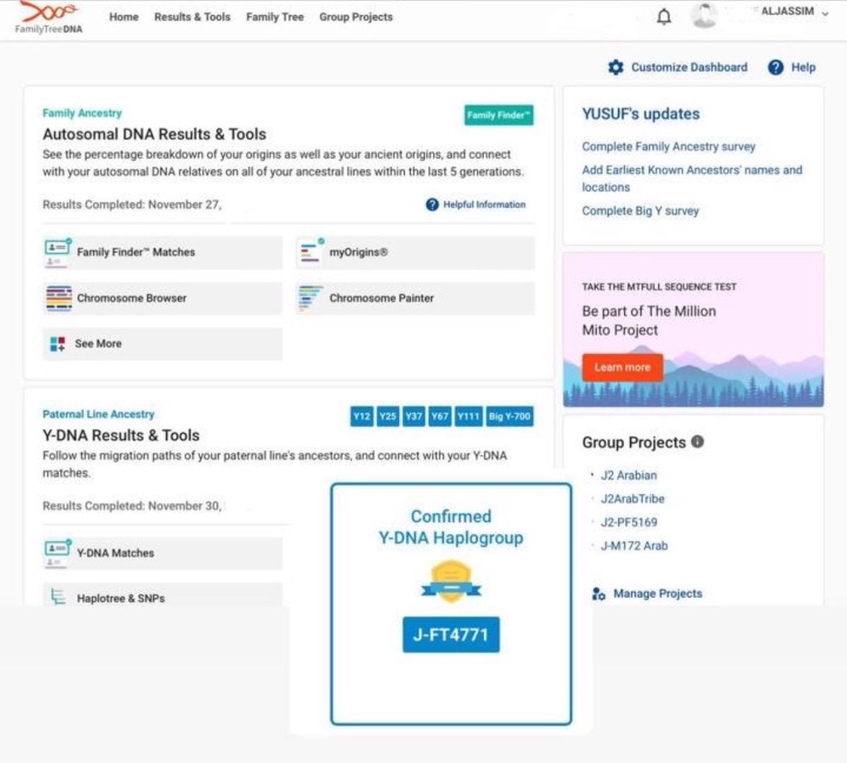The width and height of the screenshot is (847, 763).
Task: Click the Family Ancestry label
Action: [x=82, y=113]
